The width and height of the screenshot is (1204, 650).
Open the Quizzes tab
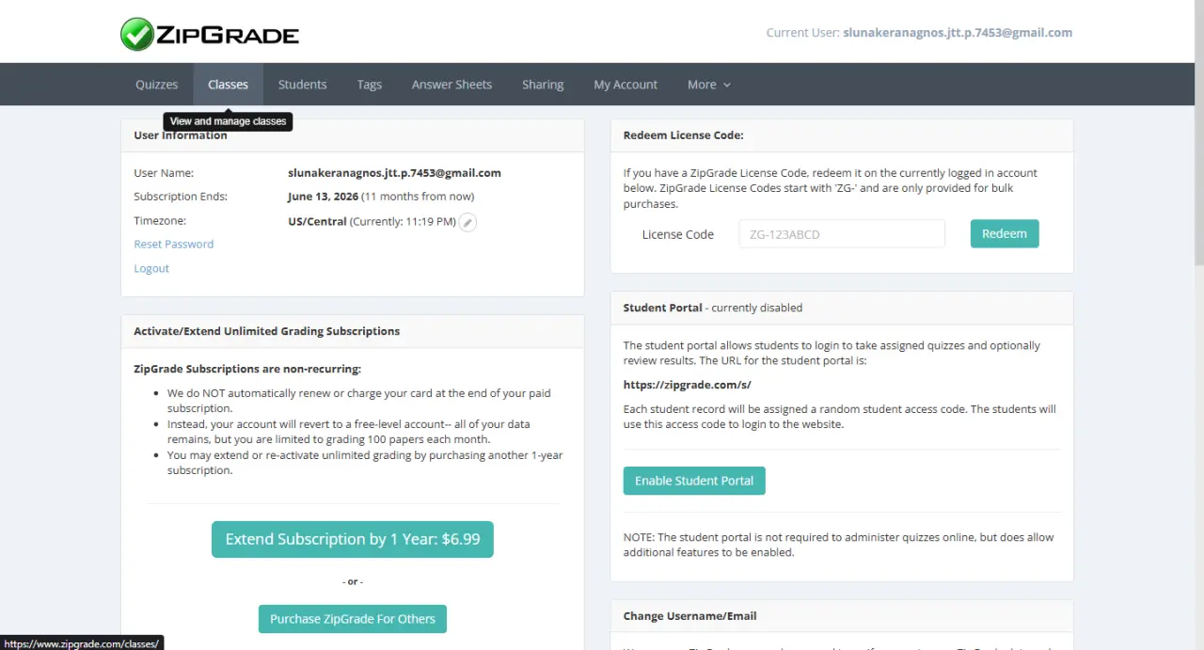tap(156, 85)
